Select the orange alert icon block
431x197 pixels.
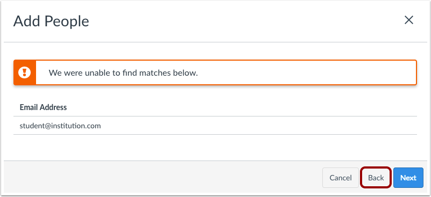(25, 72)
